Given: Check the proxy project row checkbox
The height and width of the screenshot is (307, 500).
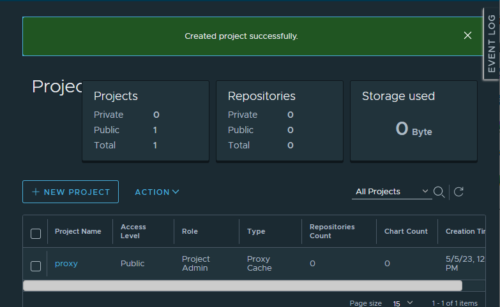Looking at the screenshot, I should click(36, 266).
